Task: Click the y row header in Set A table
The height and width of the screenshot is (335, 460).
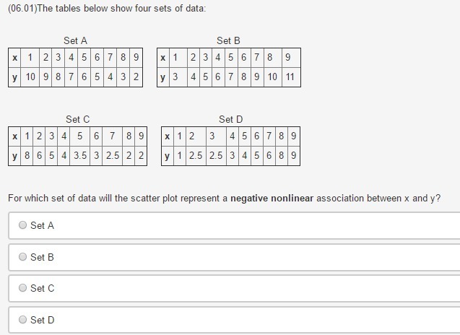Action: [x=14, y=77]
